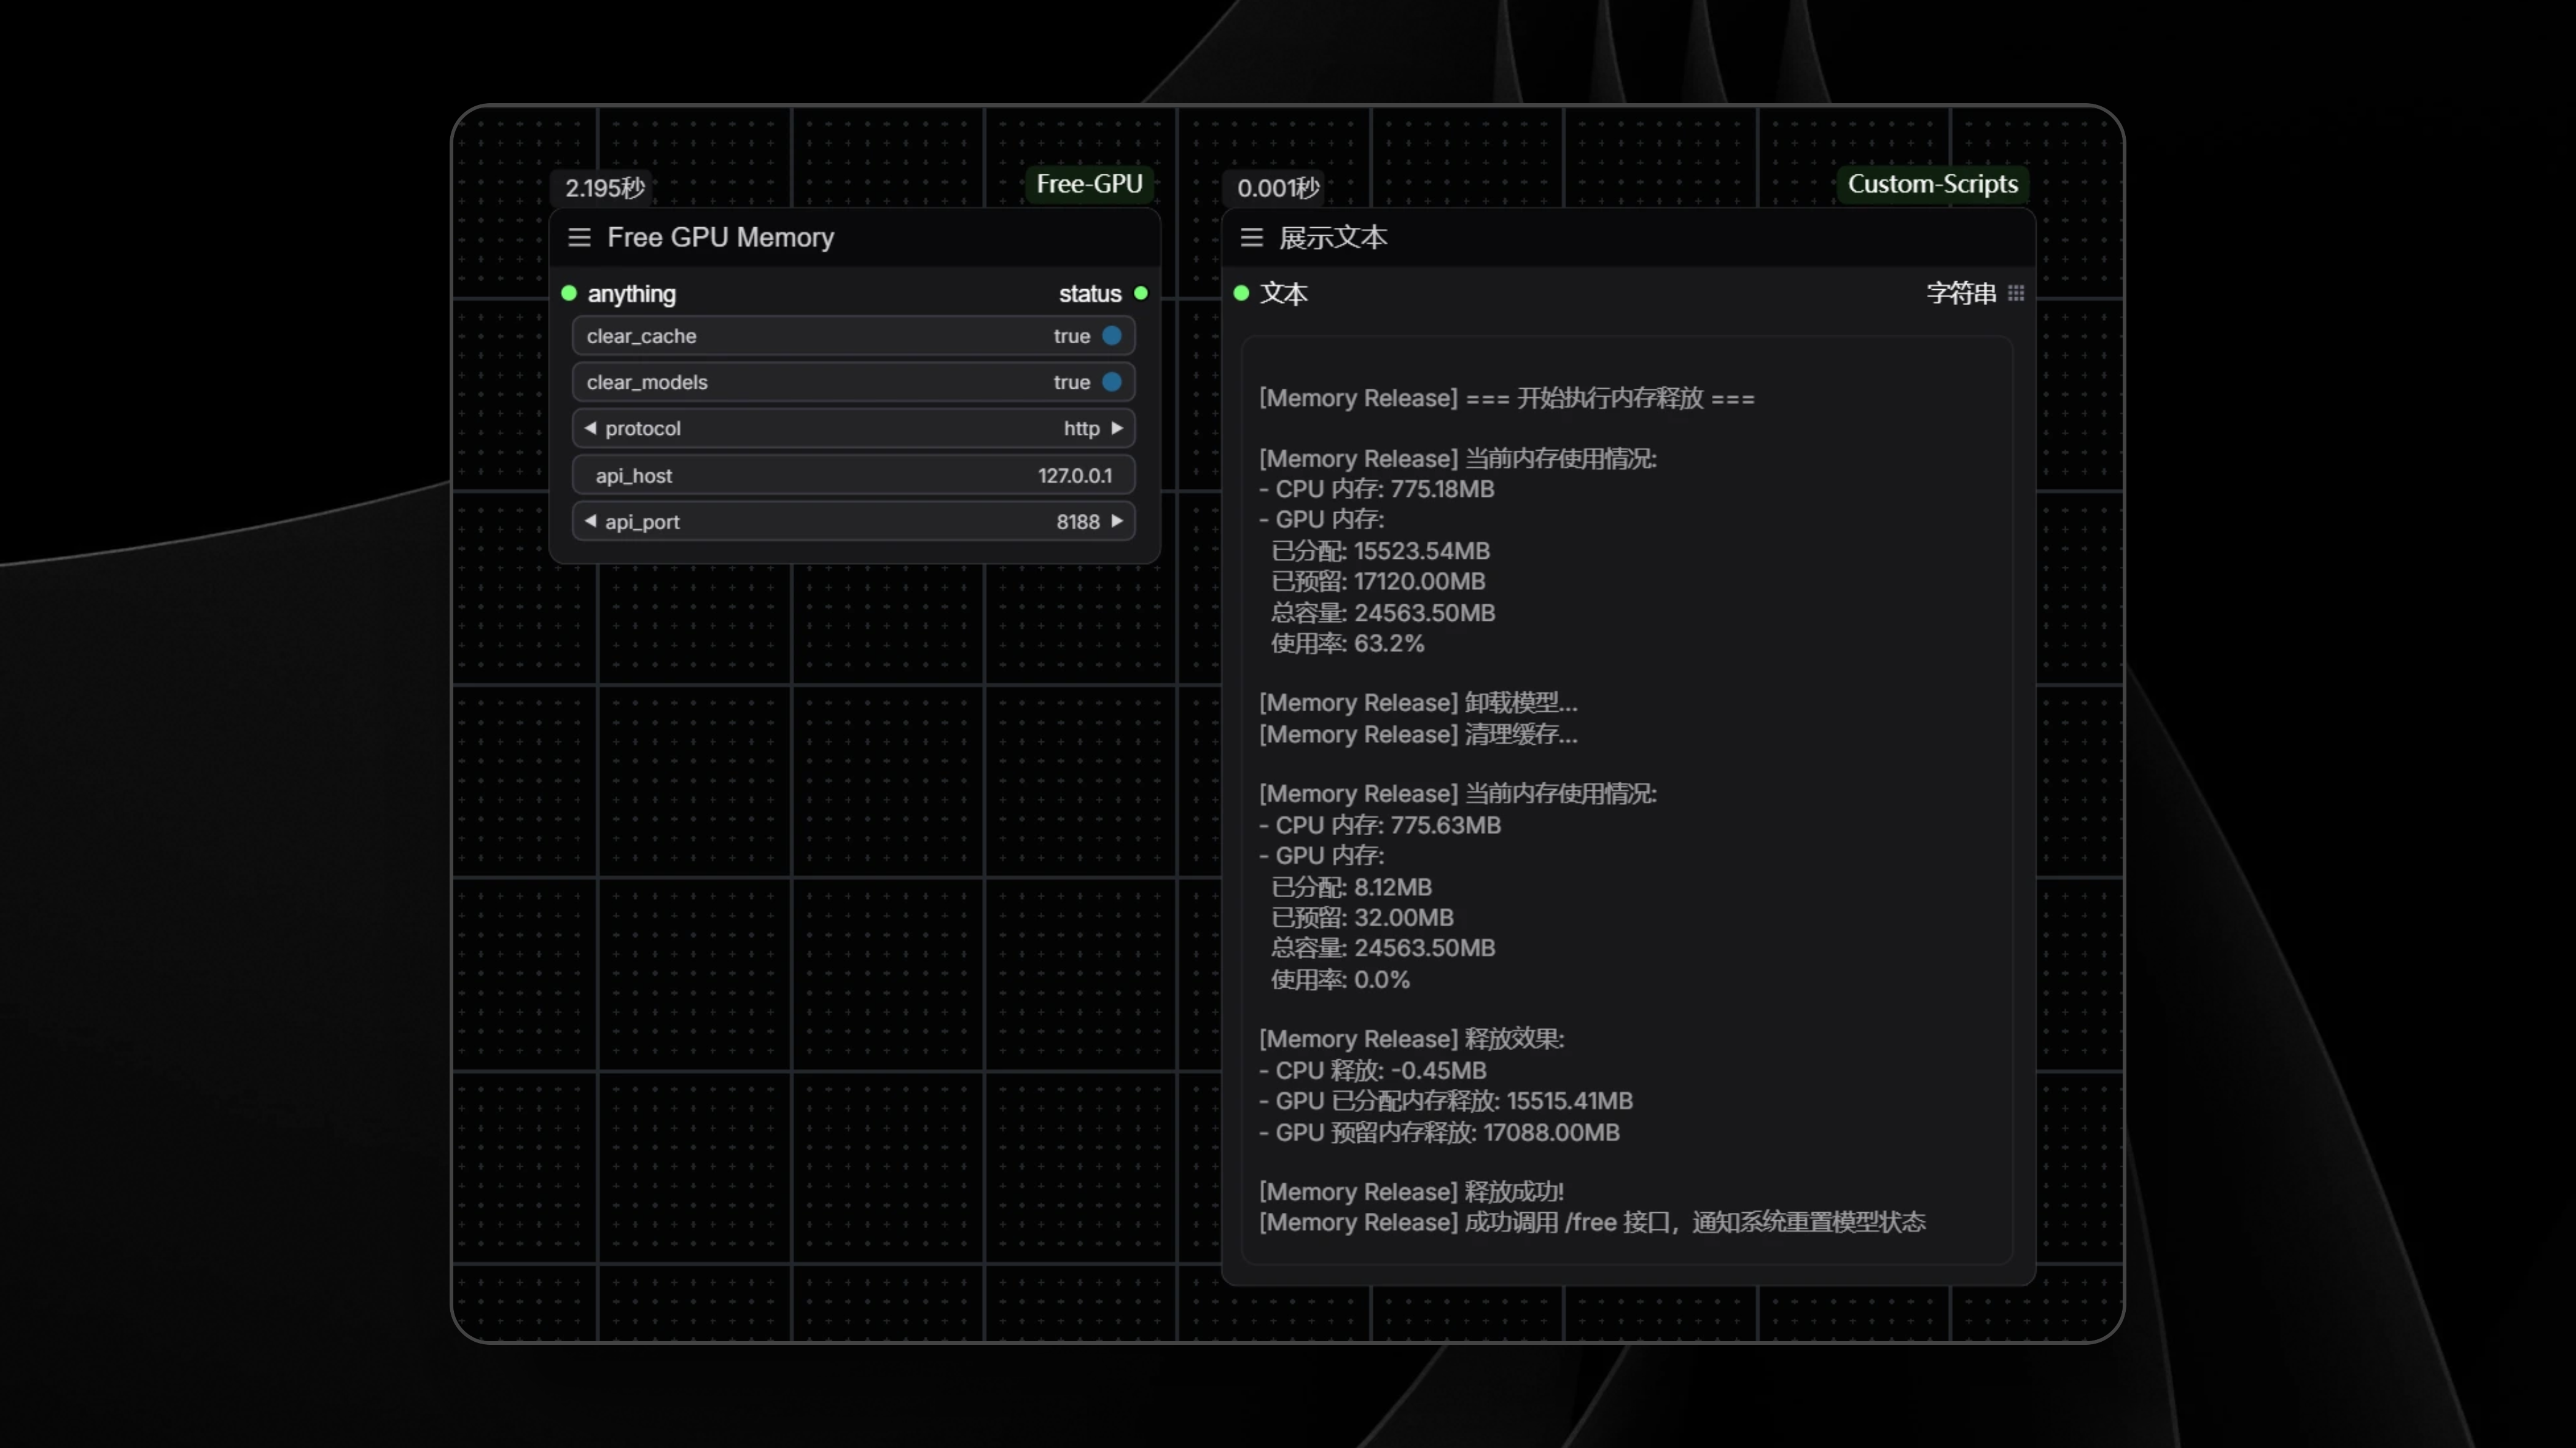Click the Free GPU Memory node menu icon

click(579, 237)
